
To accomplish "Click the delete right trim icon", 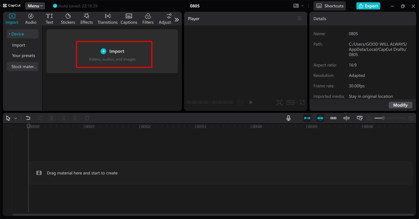I will [x=75, y=118].
